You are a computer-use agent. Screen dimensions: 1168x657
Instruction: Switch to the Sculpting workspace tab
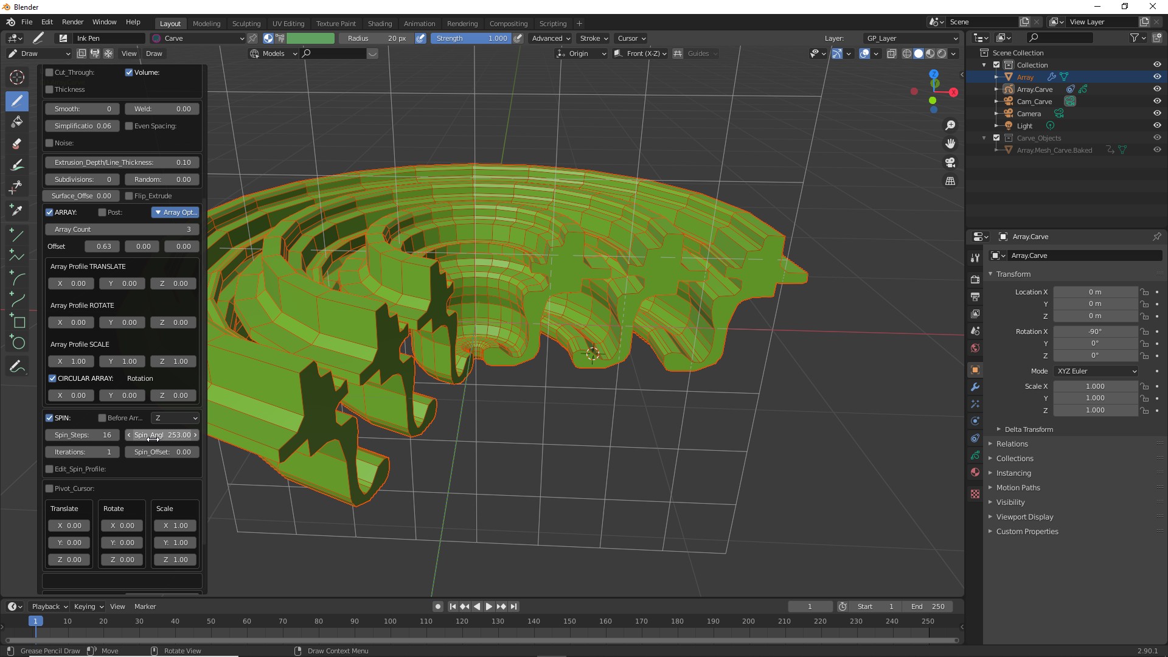[x=246, y=23]
